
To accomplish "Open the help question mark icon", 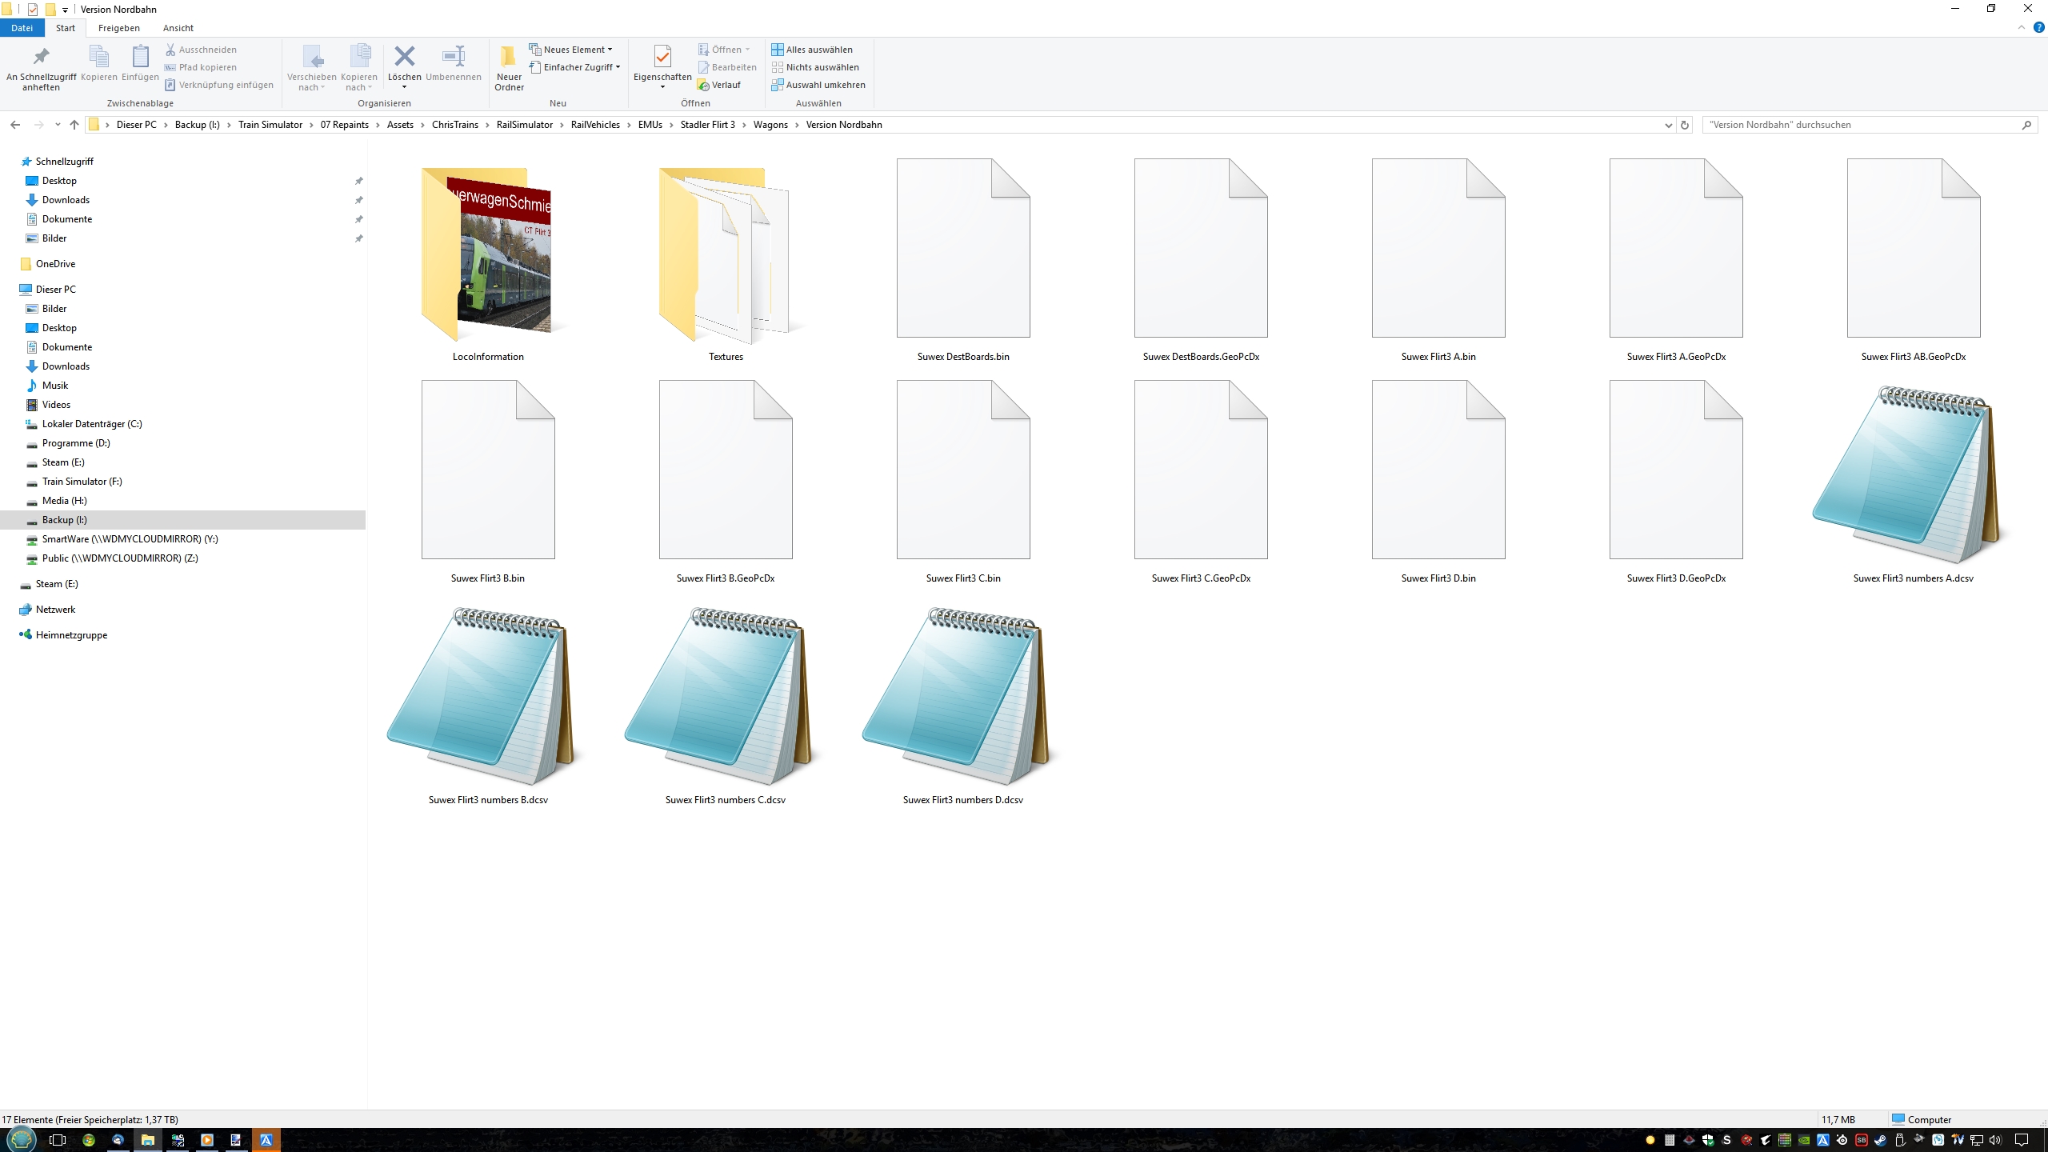I will (2038, 28).
